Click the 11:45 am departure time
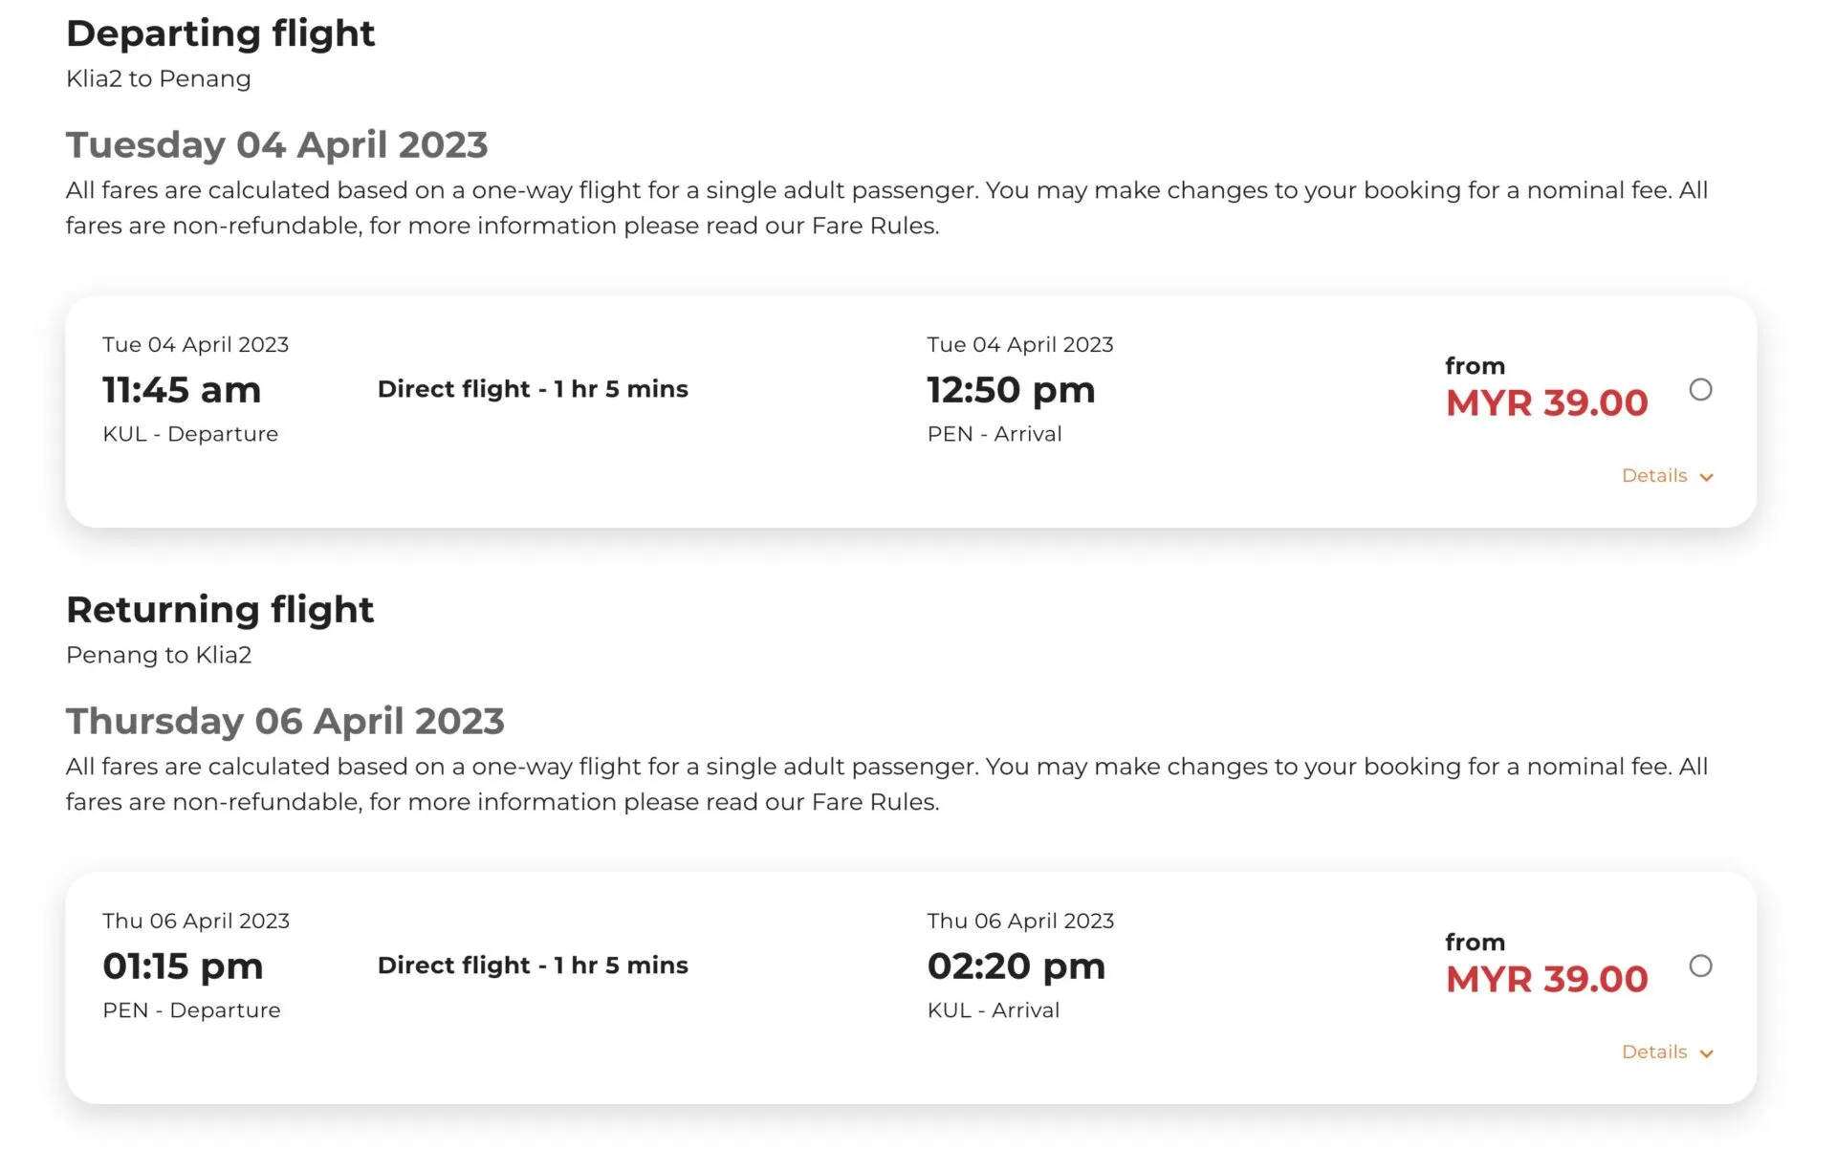Screen dimensions: 1836x1150 182,390
